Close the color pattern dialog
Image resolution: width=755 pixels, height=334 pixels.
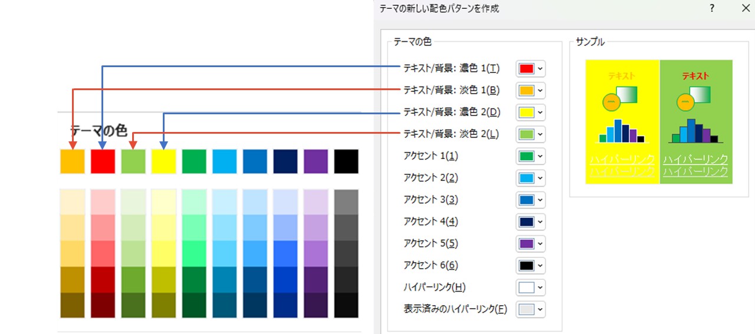745,9
